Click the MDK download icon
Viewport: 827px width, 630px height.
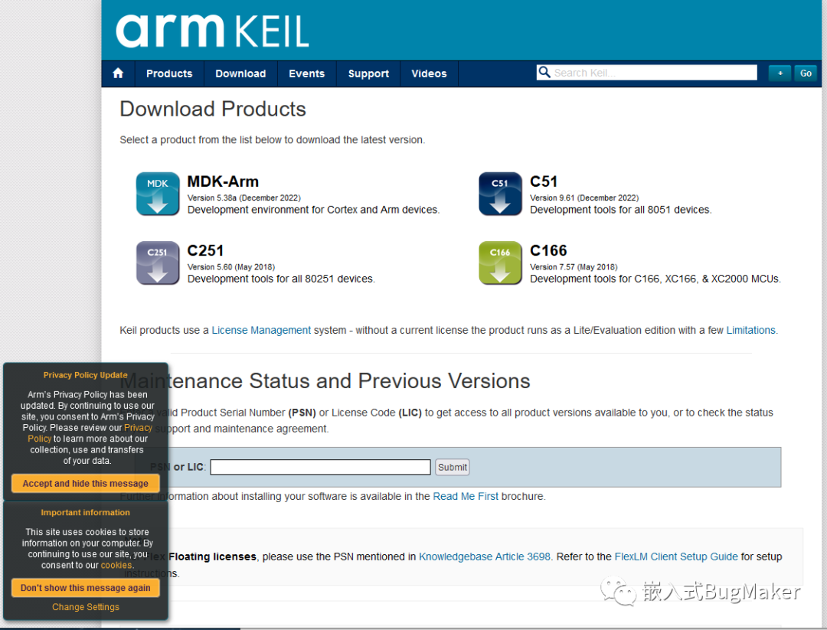pyautogui.click(x=158, y=194)
